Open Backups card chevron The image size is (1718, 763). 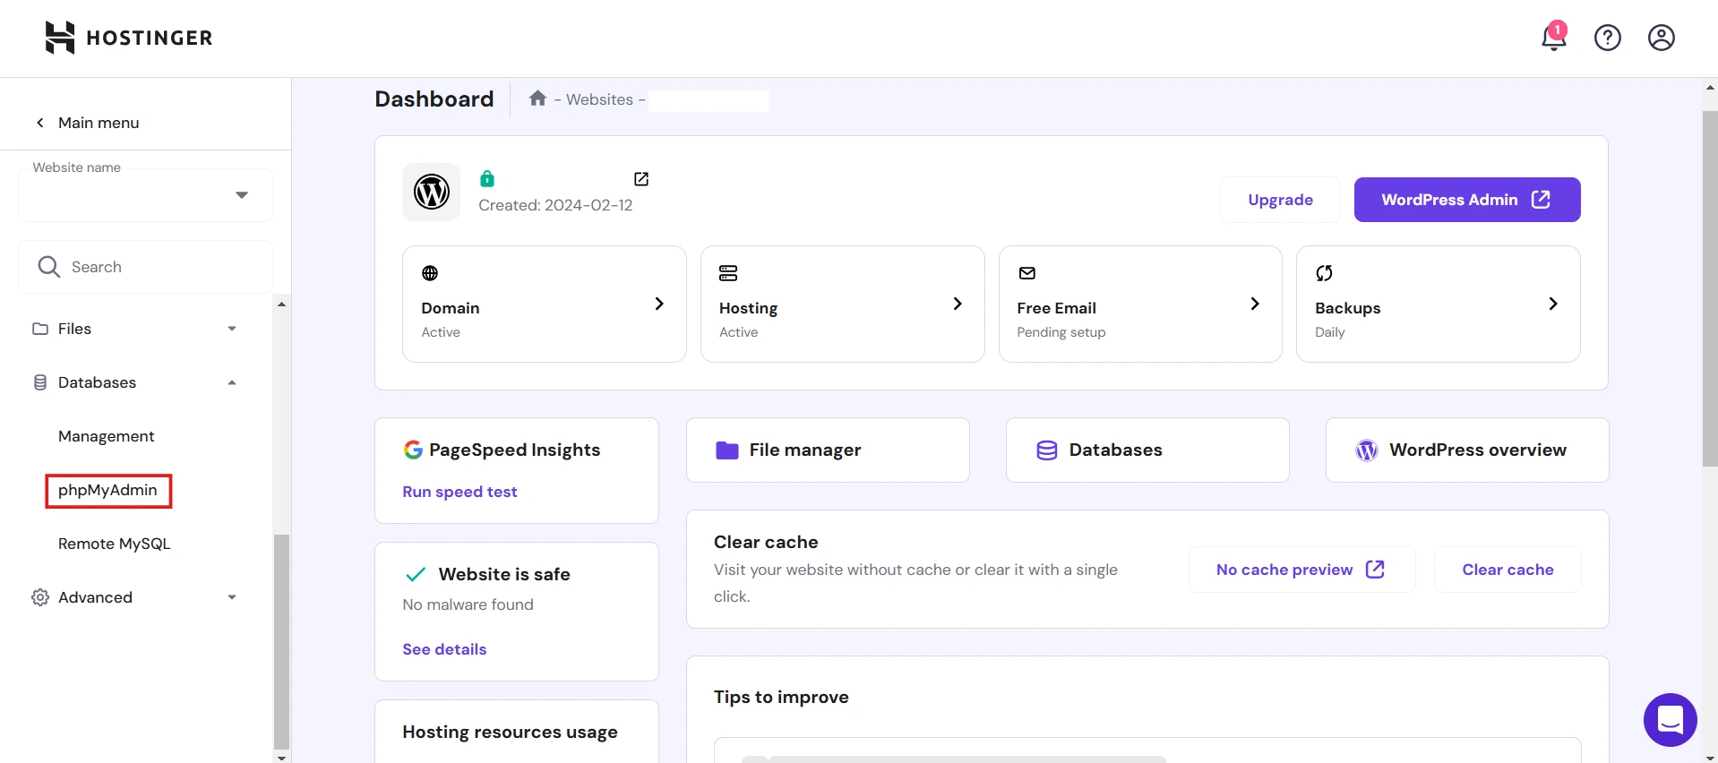[x=1553, y=304]
